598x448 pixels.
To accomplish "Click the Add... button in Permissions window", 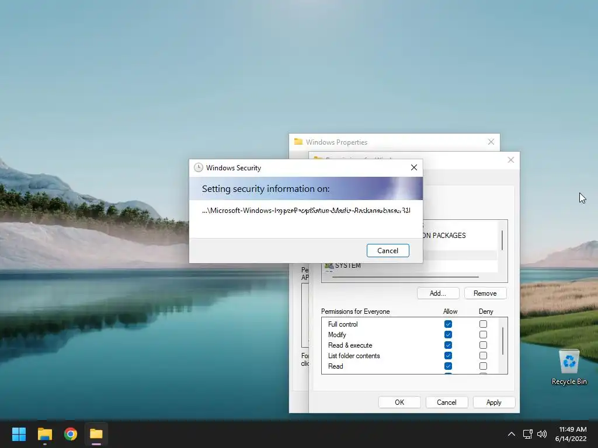I will click(x=437, y=293).
